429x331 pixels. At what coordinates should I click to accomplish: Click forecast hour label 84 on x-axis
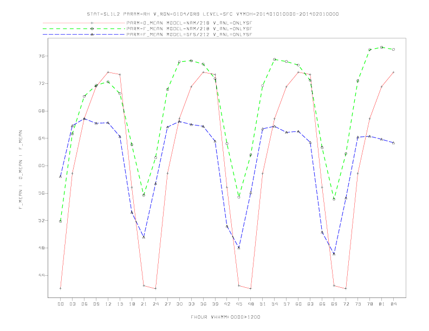pyautogui.click(x=394, y=304)
